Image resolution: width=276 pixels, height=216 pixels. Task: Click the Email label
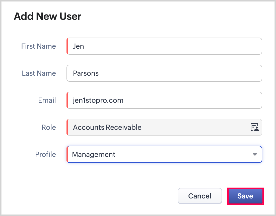click(x=47, y=100)
